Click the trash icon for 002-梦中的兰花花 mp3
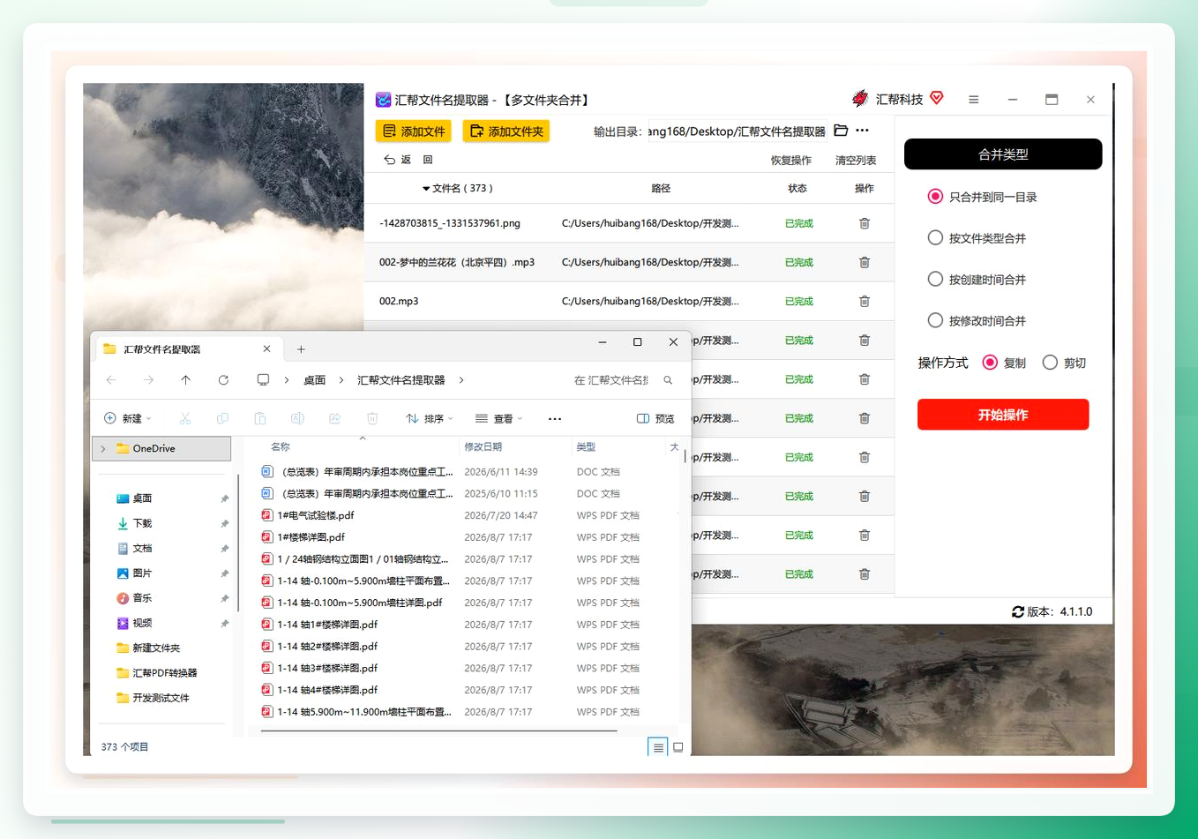Screen dimensions: 1198x839 pos(865,262)
